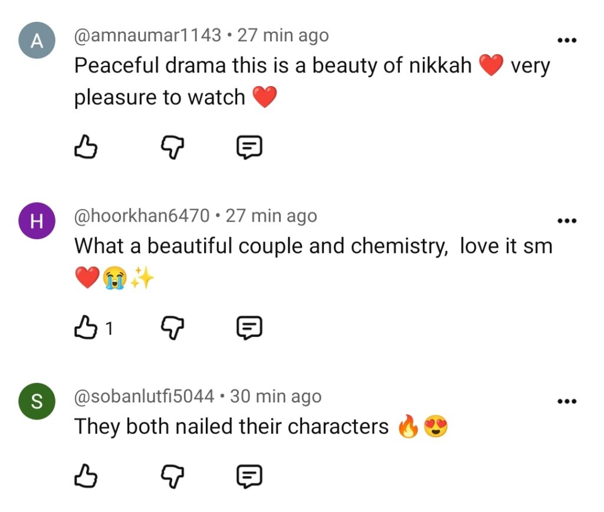Like the comment by @sobanlutfi5044
The image size is (604, 512).
[85, 476]
